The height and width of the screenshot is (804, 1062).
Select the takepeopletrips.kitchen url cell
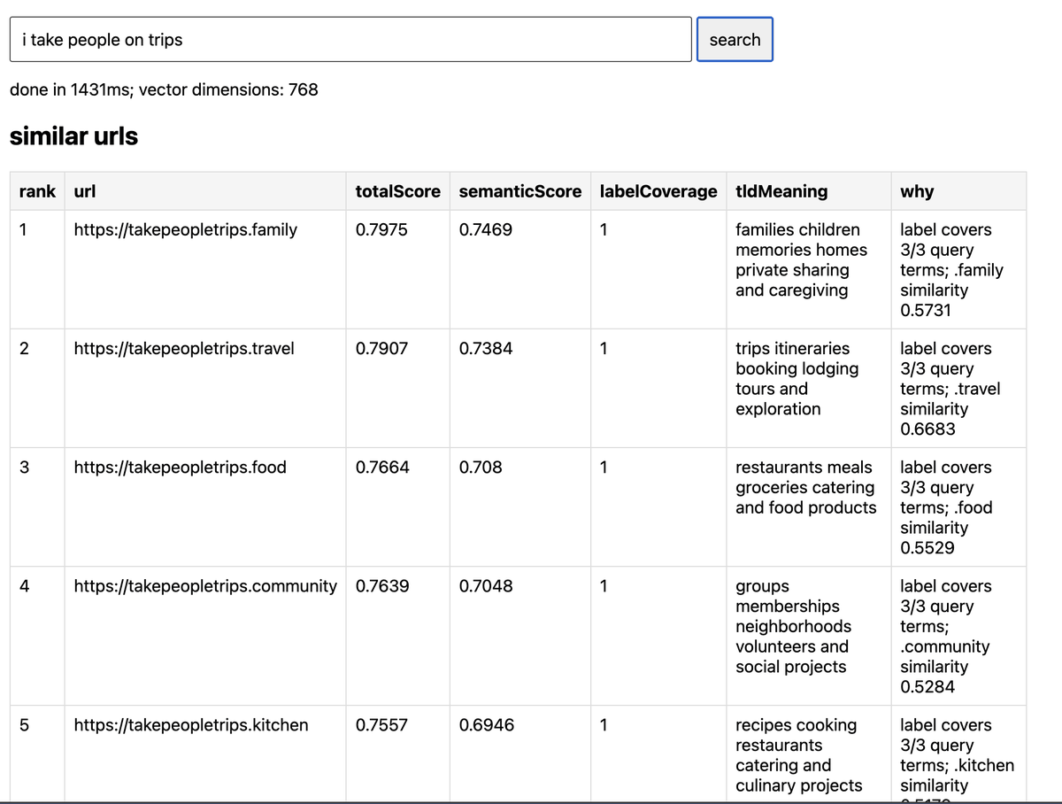click(205, 754)
